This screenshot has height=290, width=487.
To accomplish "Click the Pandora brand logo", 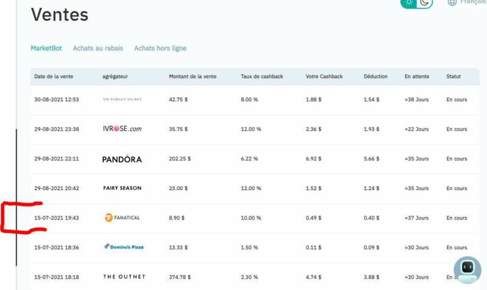I will pos(122,159).
